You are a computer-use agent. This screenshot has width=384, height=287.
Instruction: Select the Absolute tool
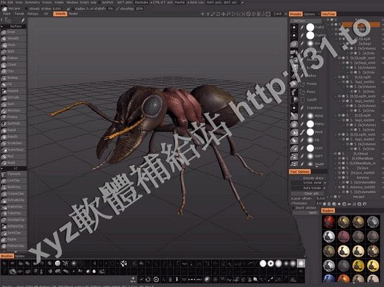pos(13,111)
